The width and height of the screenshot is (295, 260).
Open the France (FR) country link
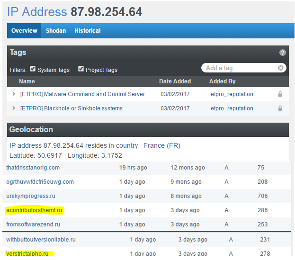[x=161, y=145]
